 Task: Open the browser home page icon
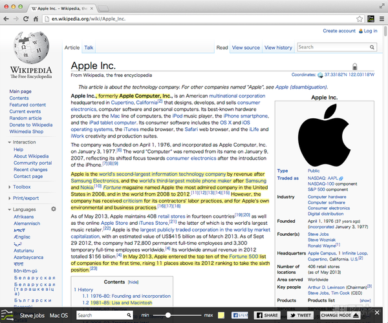point(36,19)
